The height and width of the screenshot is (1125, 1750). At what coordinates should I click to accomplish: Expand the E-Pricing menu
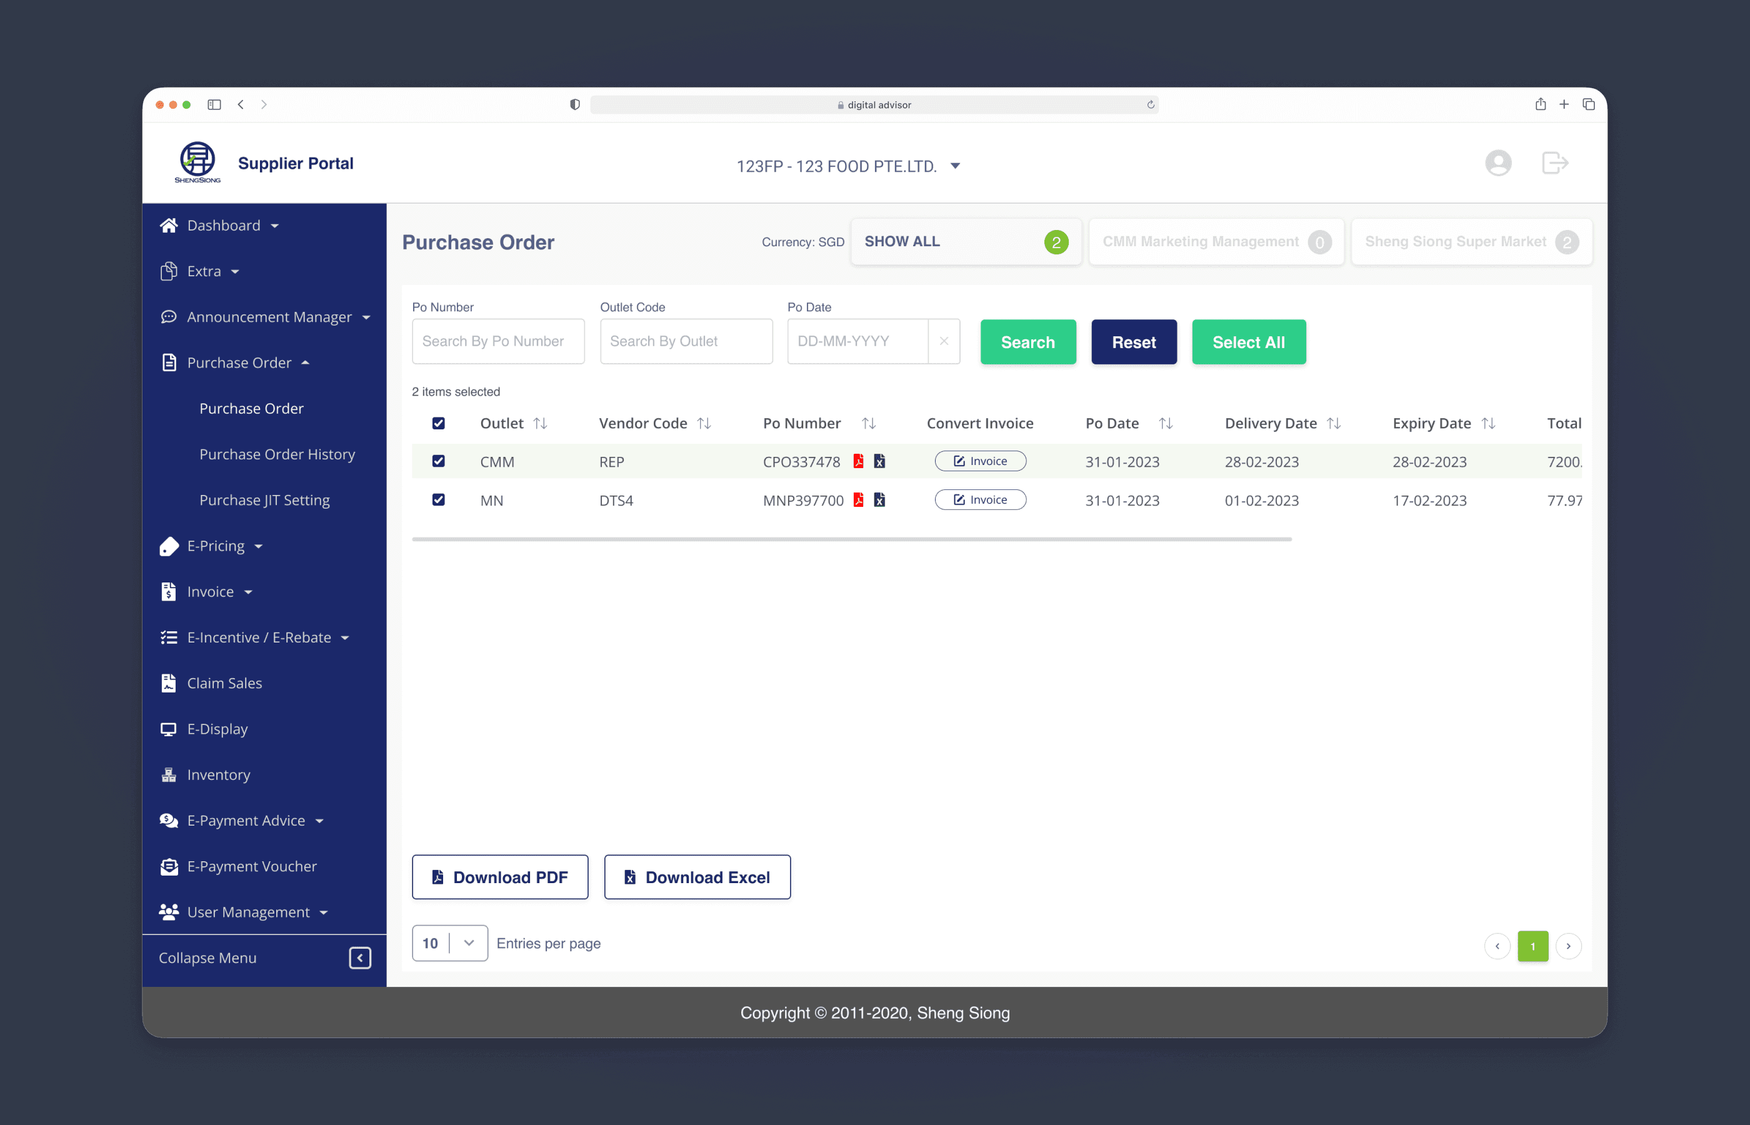259,546
